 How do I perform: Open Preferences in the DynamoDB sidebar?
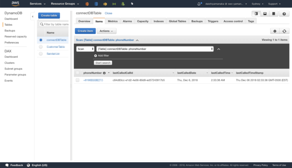(x=12, y=43)
